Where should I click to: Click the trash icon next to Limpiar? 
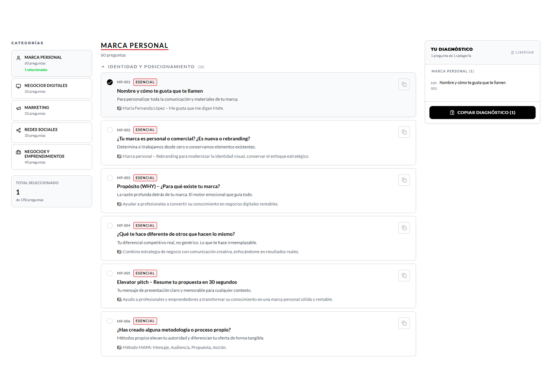coord(512,52)
